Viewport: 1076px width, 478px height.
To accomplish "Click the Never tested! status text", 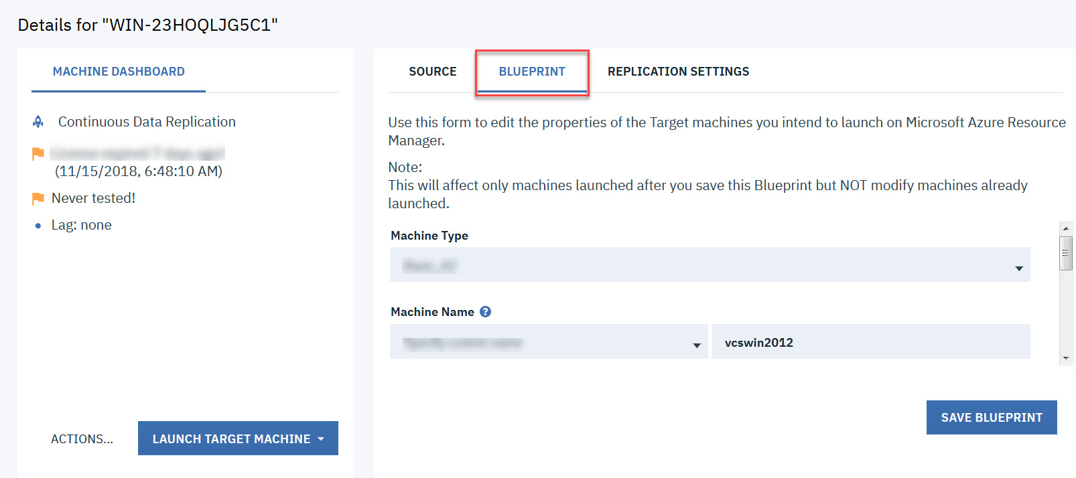I will 93,198.
